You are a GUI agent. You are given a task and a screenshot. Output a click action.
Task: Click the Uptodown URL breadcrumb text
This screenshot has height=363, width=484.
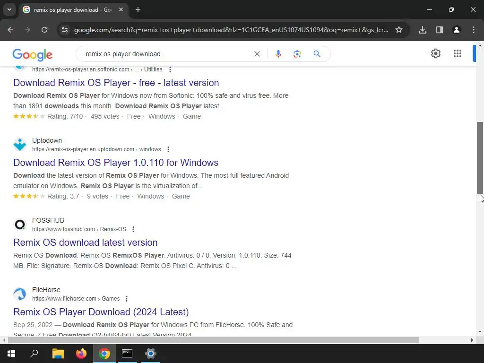96,149
